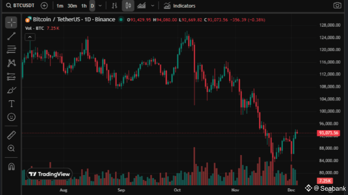348x195 pixels.
Task: Take a chart snapshot with camera icon
Action: [337, 6]
